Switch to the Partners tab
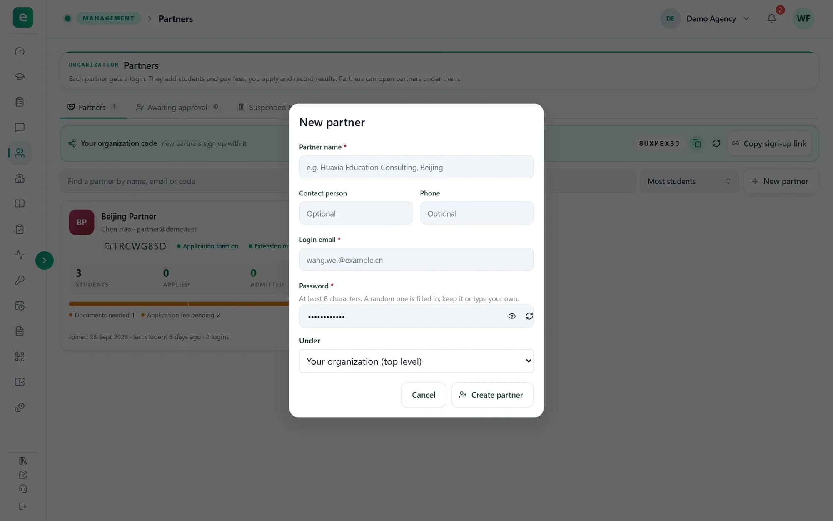Viewport: 833px width, 521px height. [x=93, y=108]
